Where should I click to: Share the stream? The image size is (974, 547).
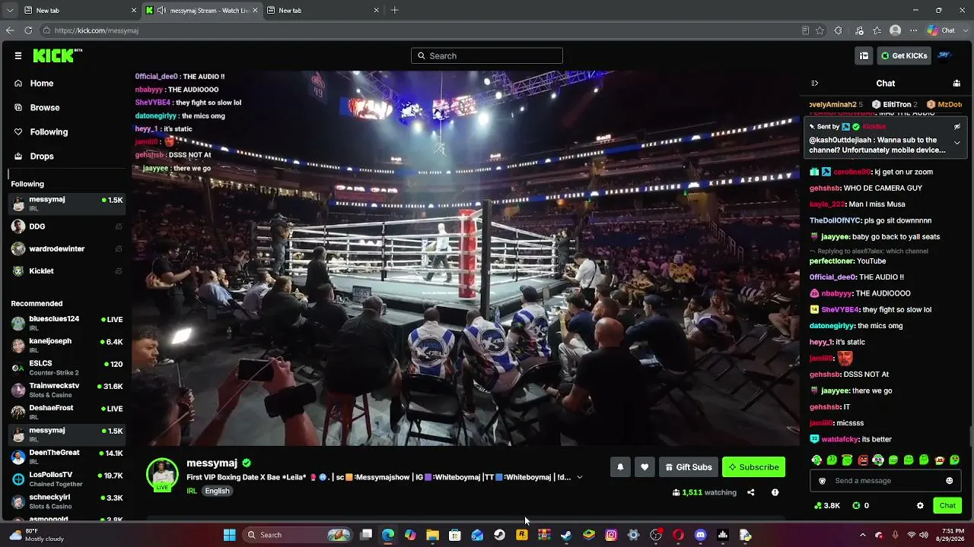pos(750,492)
